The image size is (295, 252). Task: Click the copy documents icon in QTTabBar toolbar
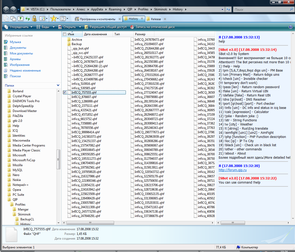pyautogui.click(x=6, y=18)
